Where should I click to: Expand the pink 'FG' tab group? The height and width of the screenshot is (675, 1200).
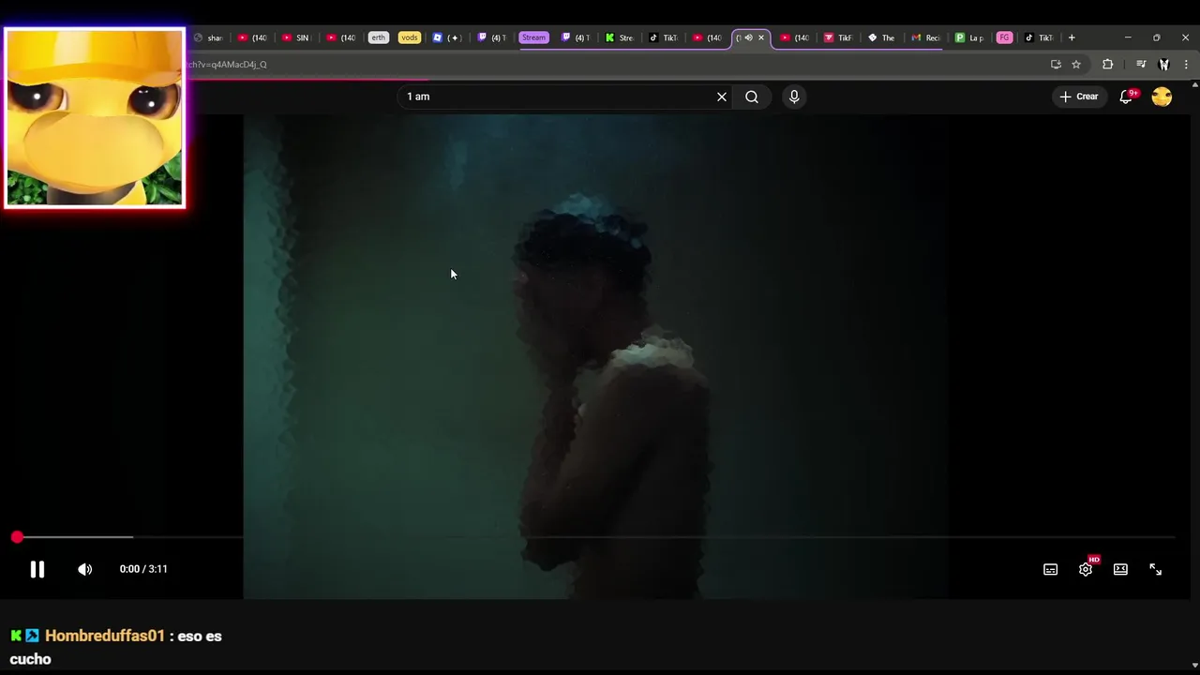tap(1004, 37)
